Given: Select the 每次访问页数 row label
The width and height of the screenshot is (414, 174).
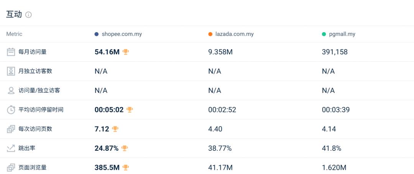Looking at the screenshot, I should (35, 129).
